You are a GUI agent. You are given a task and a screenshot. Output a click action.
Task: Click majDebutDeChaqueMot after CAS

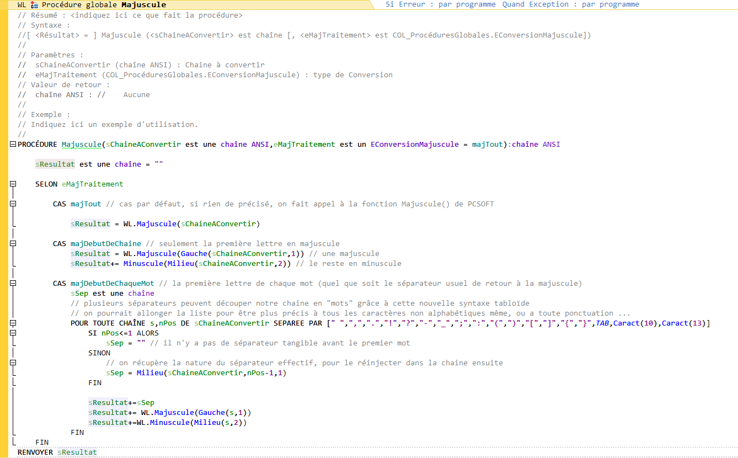click(113, 284)
